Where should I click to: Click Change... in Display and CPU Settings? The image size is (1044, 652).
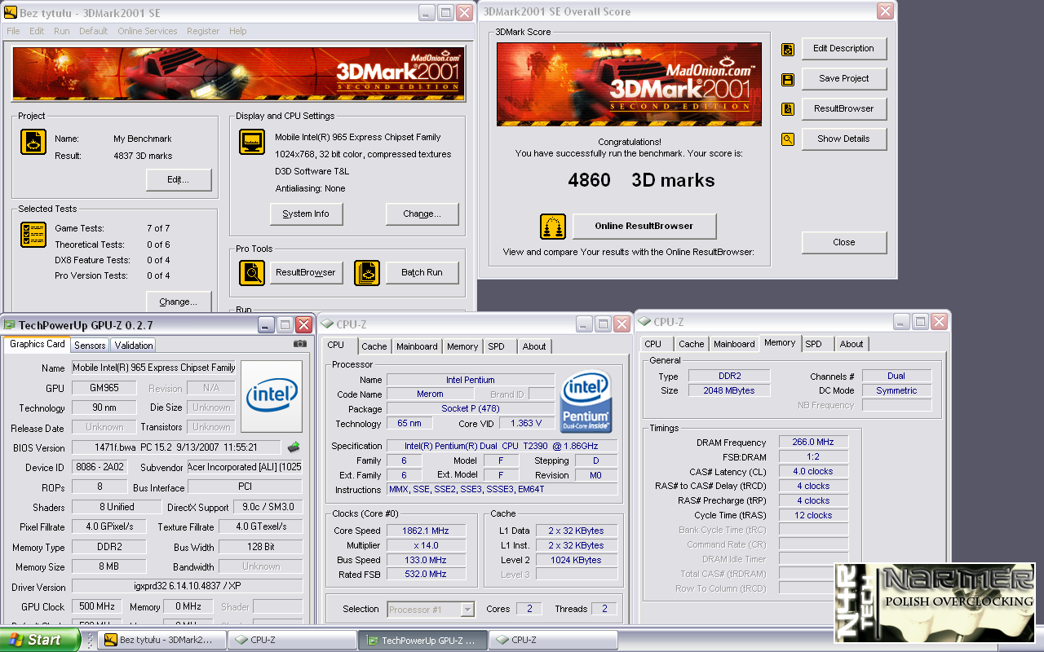pos(422,214)
